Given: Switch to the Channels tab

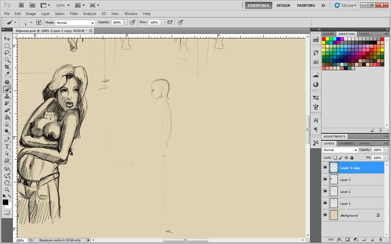Looking at the screenshot, I should pos(347,143).
